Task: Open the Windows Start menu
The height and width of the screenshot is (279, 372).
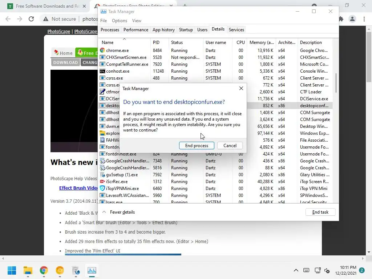Action: (12, 270)
